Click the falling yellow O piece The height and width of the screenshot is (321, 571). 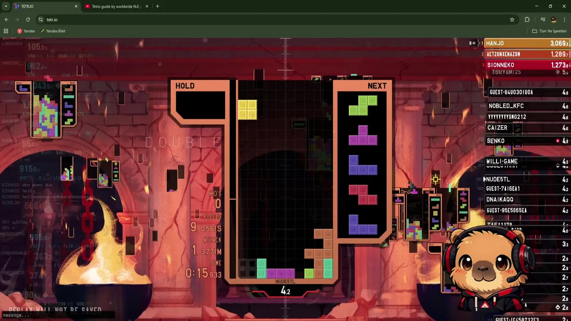(248, 110)
